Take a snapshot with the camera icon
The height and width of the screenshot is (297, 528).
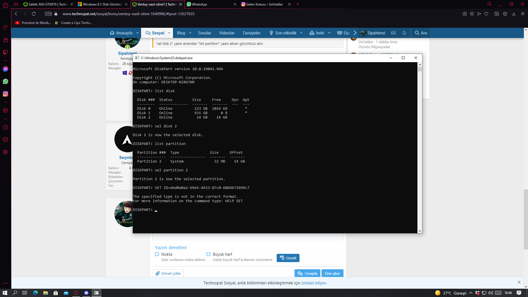click(464, 14)
